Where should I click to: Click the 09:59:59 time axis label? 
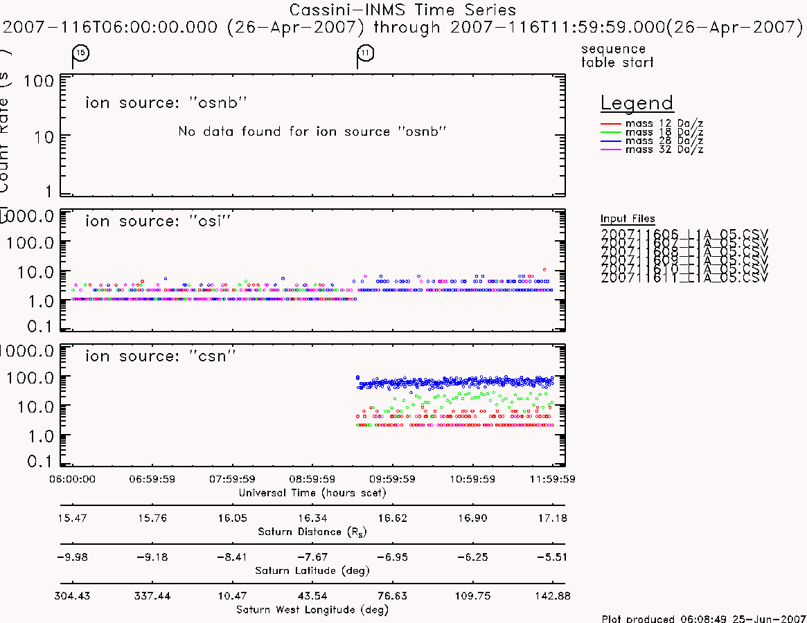(393, 479)
